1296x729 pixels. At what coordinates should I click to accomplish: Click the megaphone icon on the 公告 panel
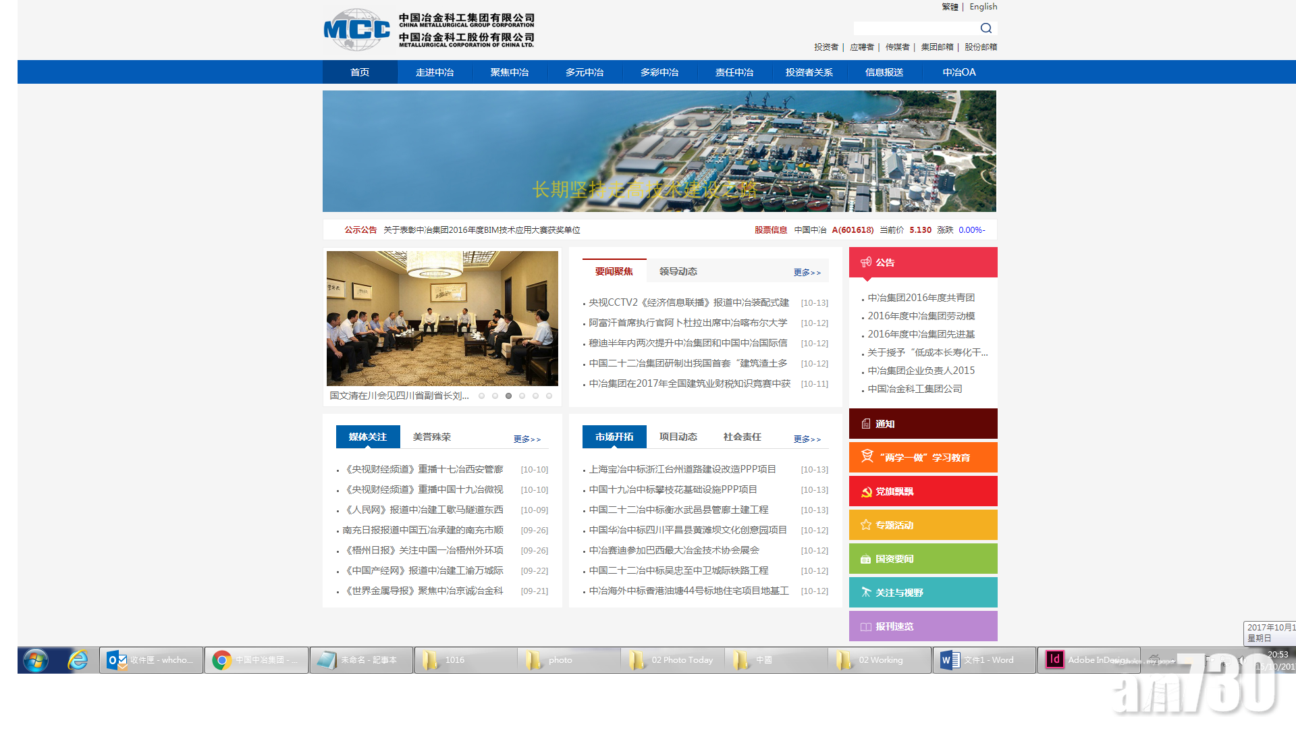pyautogui.click(x=866, y=262)
